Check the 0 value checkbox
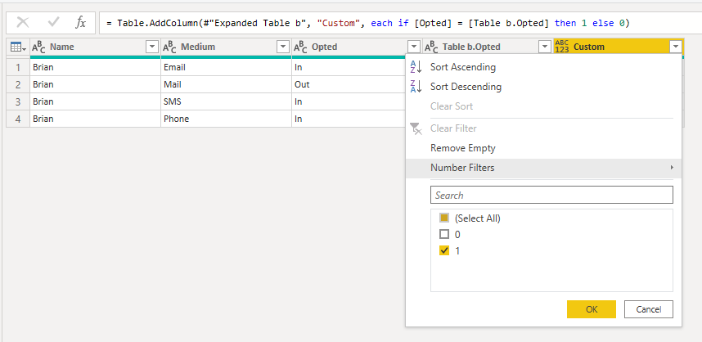702x342 pixels. [444, 234]
